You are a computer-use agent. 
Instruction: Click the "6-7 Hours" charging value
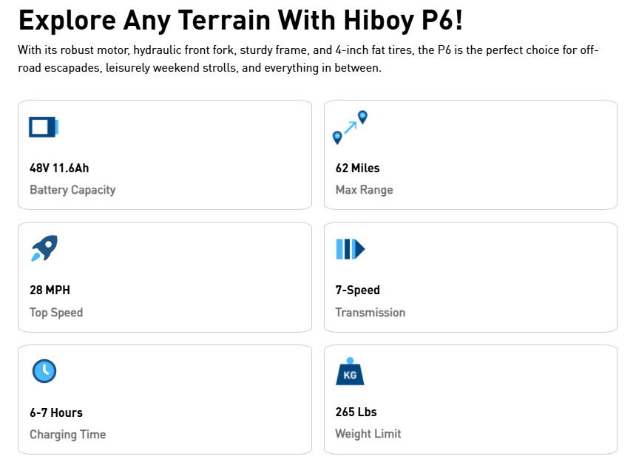[56, 412]
